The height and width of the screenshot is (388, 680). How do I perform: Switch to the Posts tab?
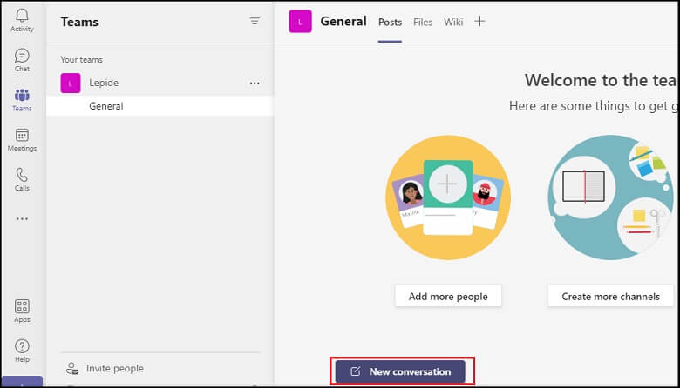pyautogui.click(x=390, y=22)
